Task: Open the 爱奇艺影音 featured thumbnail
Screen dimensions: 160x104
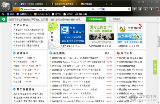Action: coord(101,34)
